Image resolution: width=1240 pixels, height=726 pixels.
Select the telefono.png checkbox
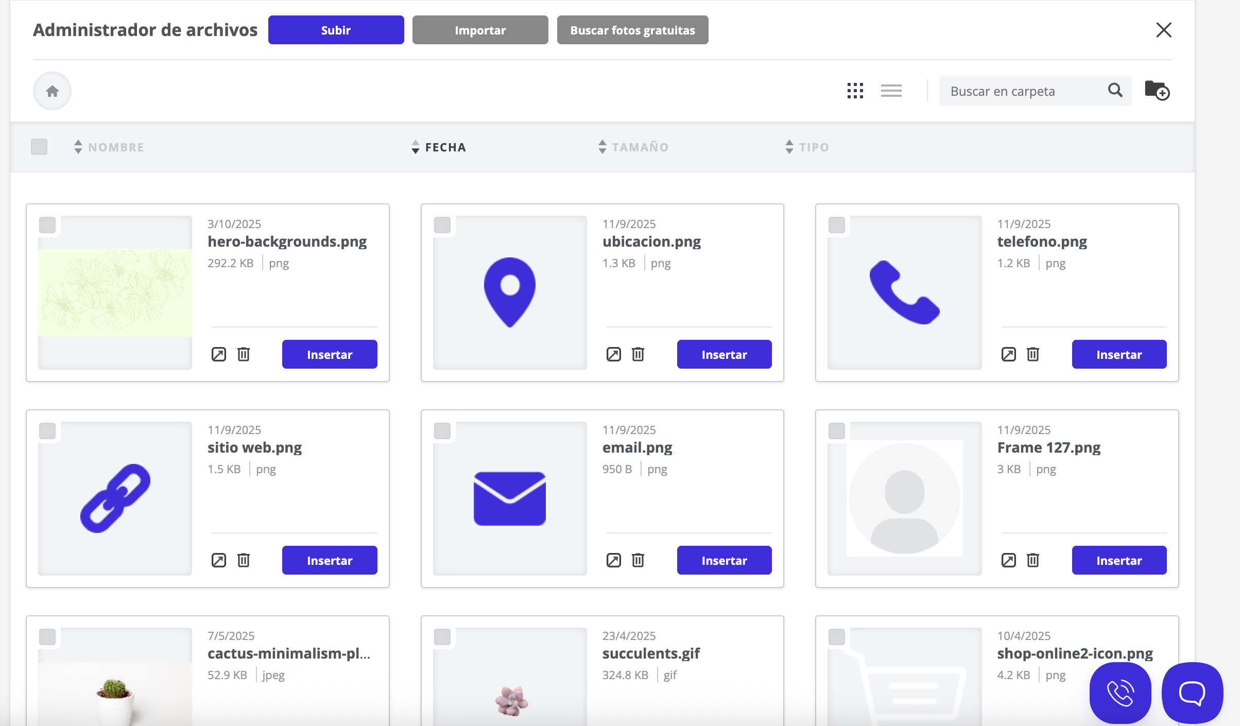click(x=837, y=225)
